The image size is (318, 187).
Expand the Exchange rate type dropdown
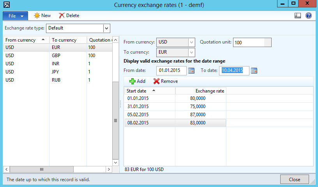106,28
